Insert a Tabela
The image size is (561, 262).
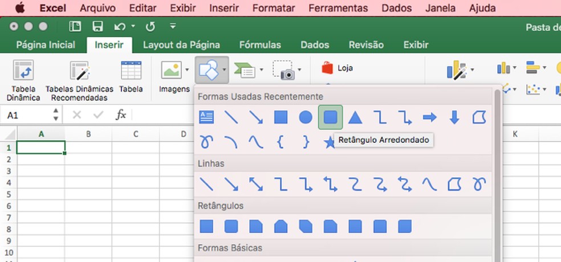[x=131, y=76]
